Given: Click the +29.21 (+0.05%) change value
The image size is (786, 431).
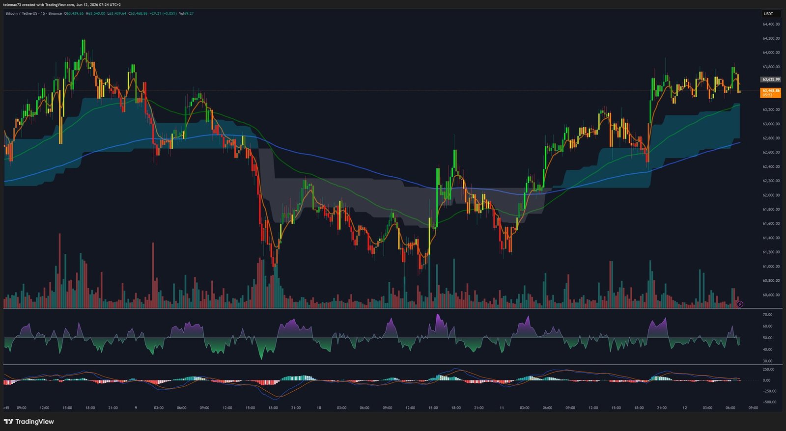Looking at the screenshot, I should tap(163, 13).
